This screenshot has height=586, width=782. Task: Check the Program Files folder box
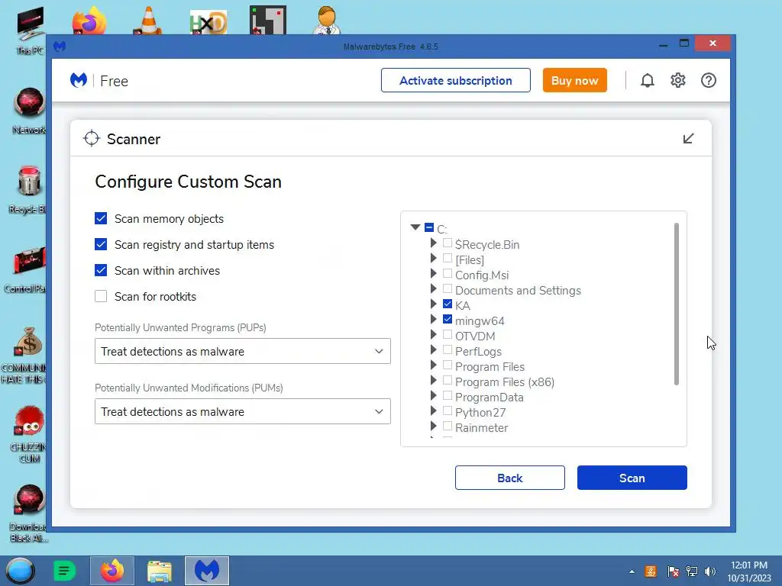(x=448, y=365)
